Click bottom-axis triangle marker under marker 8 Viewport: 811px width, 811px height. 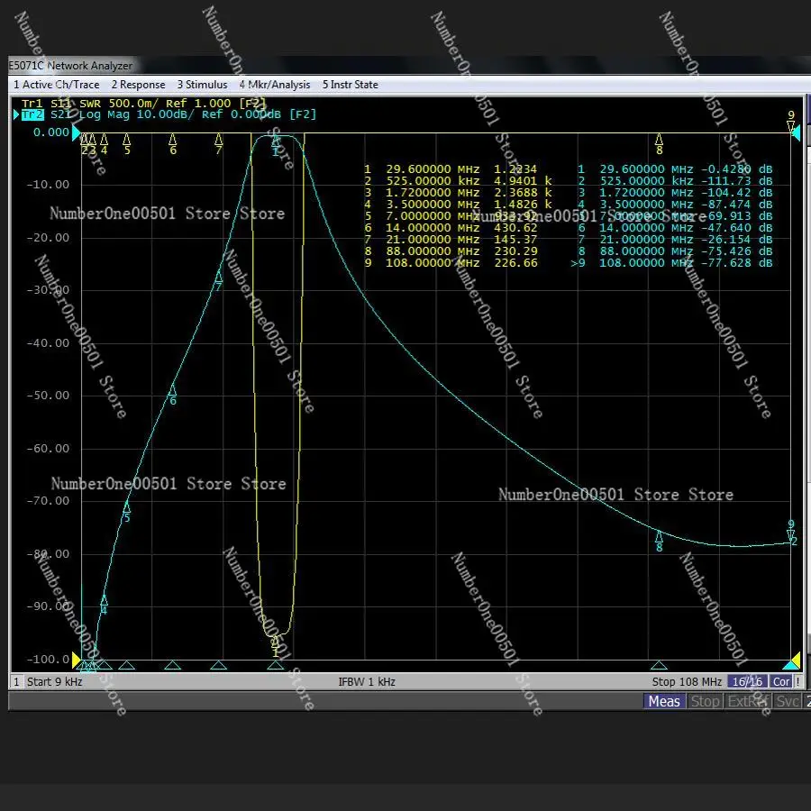pos(659,666)
